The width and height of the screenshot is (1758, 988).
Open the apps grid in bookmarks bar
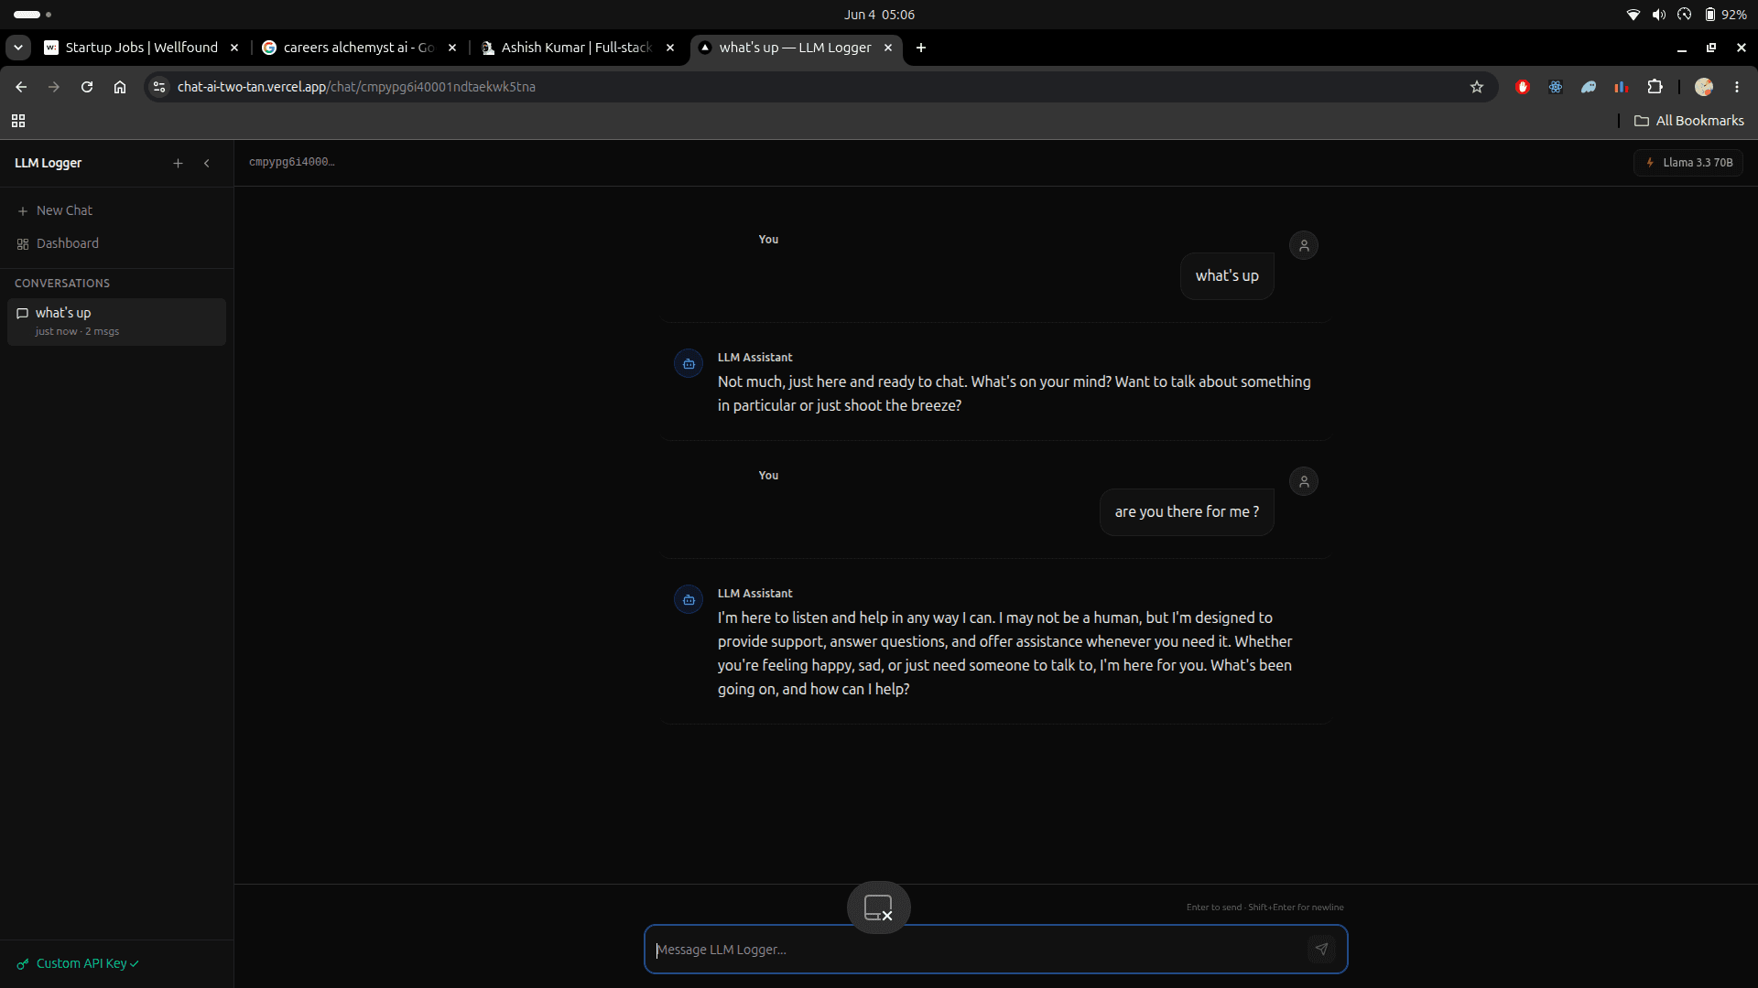[18, 121]
